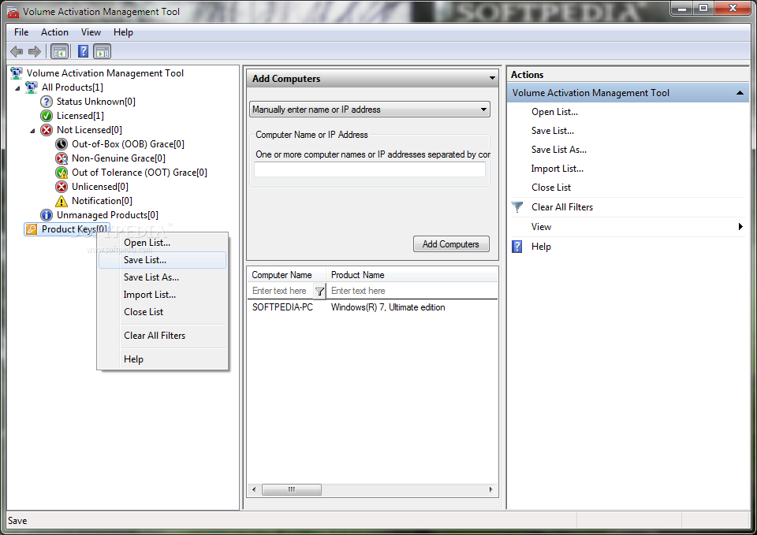Collapse the Add Computers panel header arrow
Image resolution: width=757 pixels, height=535 pixels.
492,78
